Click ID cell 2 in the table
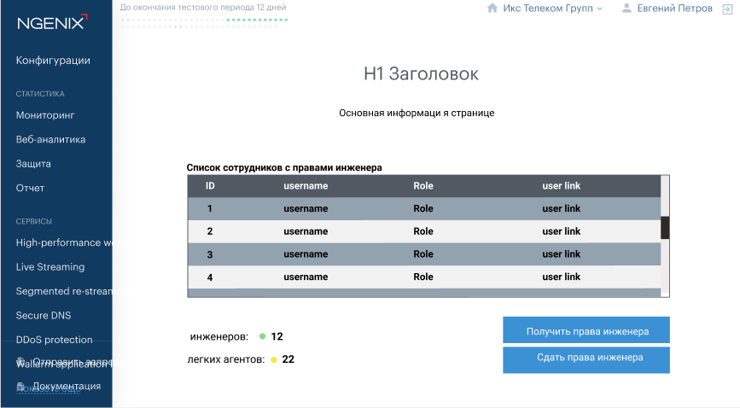Screen dimensions: 740x408 [210, 231]
